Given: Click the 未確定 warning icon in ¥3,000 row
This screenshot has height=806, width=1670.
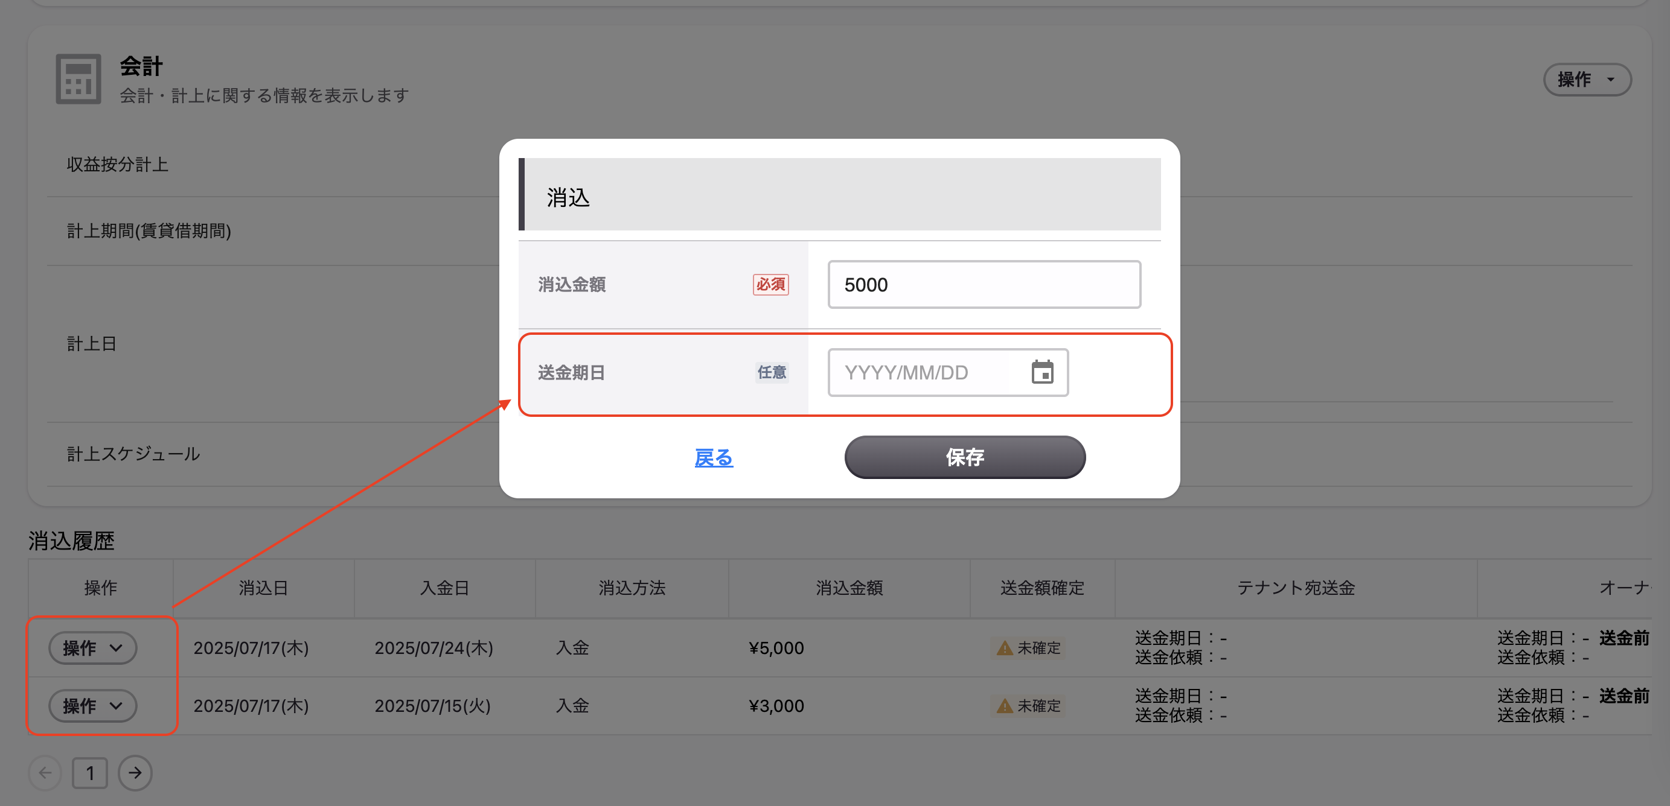Looking at the screenshot, I should pyautogui.click(x=1004, y=706).
